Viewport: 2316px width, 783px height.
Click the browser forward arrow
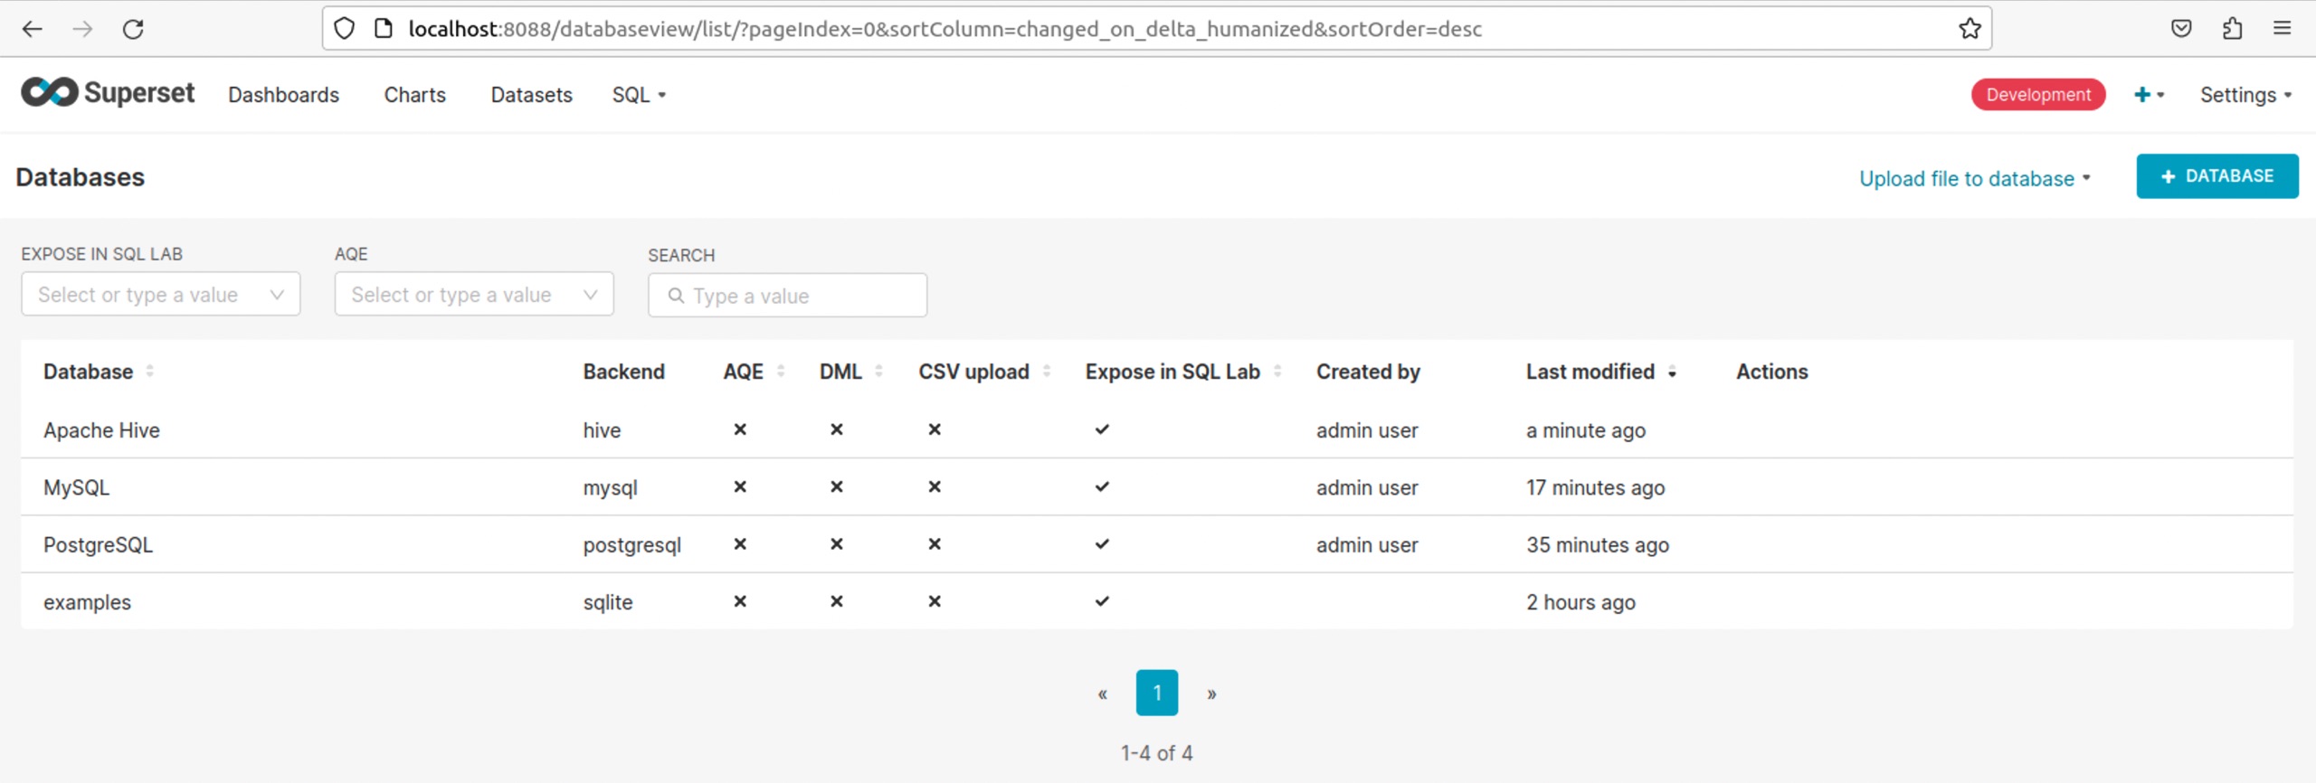tap(82, 29)
